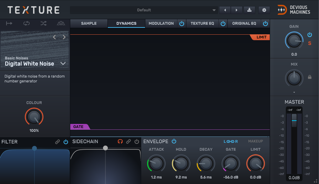The height and width of the screenshot is (184, 319).
Task: Click the Colour knob
Action: point(34,117)
